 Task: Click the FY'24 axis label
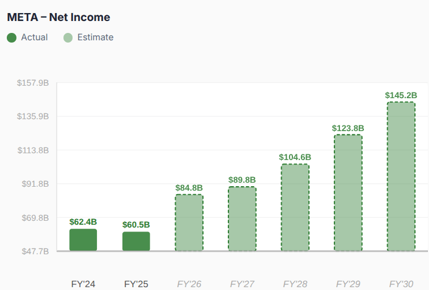(x=83, y=284)
